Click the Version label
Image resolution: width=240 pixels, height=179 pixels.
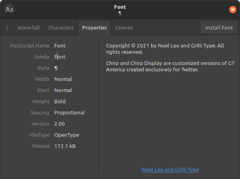coord(40,124)
